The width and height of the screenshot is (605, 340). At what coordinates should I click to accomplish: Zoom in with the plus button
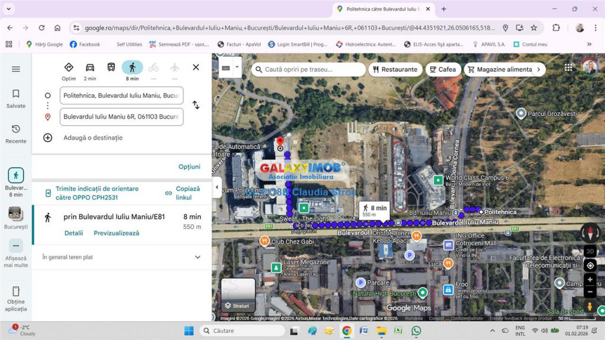590,280
